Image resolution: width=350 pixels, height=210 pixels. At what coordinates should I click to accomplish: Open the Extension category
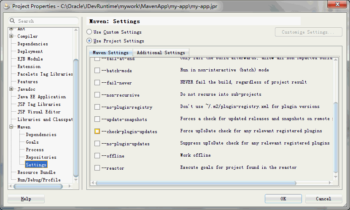coord(29,66)
